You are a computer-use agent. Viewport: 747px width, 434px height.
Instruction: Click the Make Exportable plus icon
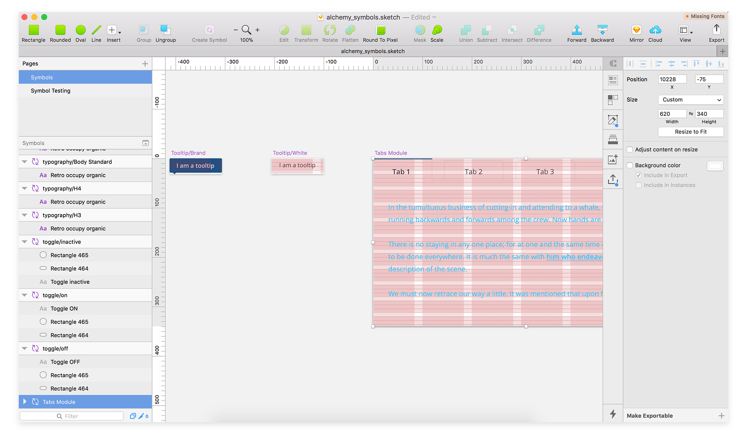coord(721,416)
